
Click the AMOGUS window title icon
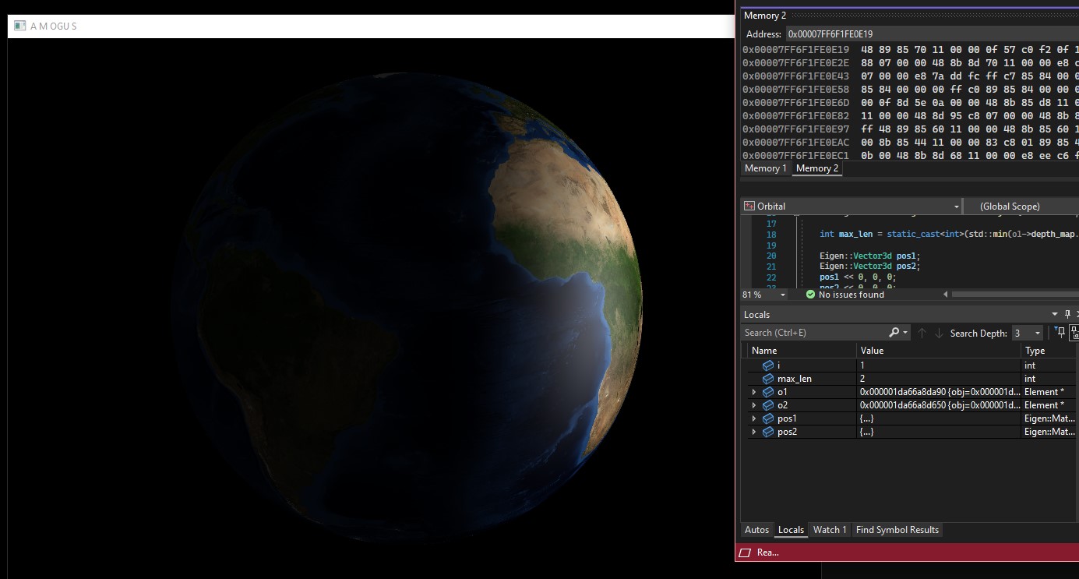(20, 26)
